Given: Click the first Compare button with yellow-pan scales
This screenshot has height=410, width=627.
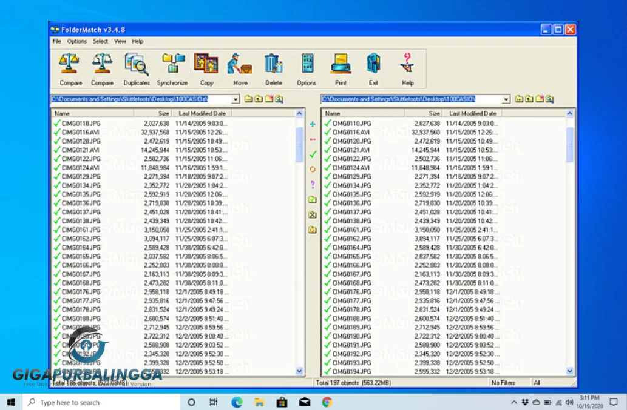Looking at the screenshot, I should (x=70, y=70).
